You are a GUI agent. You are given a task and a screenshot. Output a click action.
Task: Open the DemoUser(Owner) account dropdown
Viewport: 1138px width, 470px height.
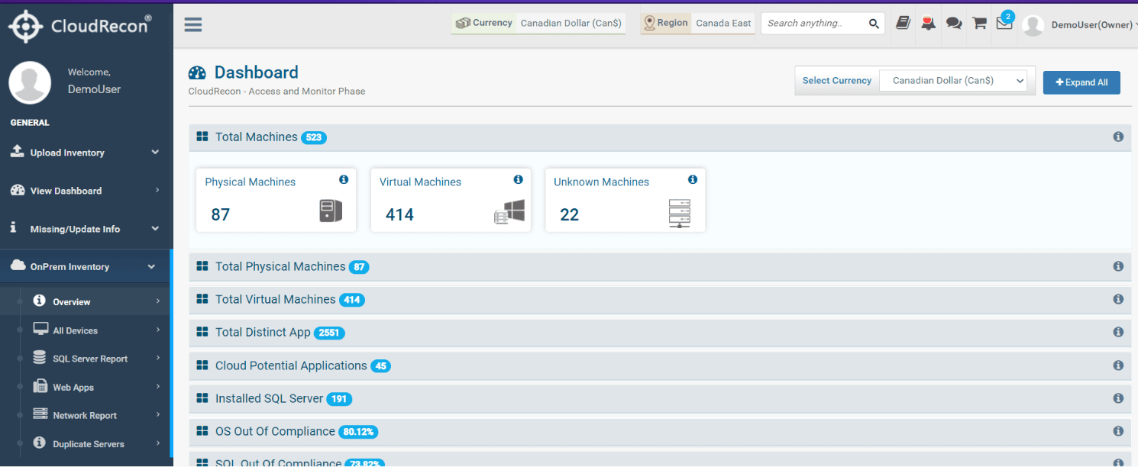(1093, 25)
